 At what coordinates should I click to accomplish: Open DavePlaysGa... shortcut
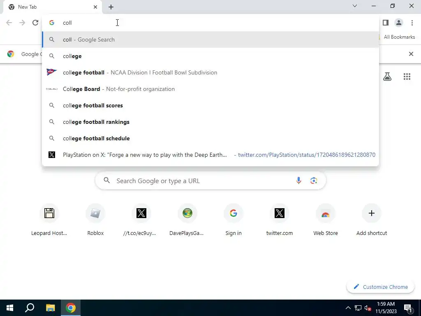[x=187, y=220]
